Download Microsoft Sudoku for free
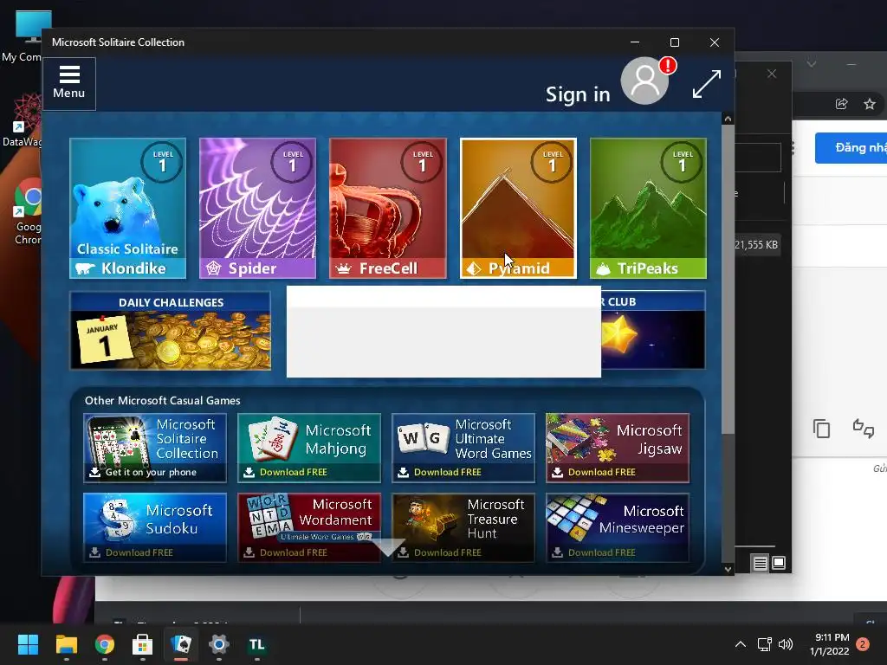This screenshot has width=887, height=665. click(x=155, y=527)
